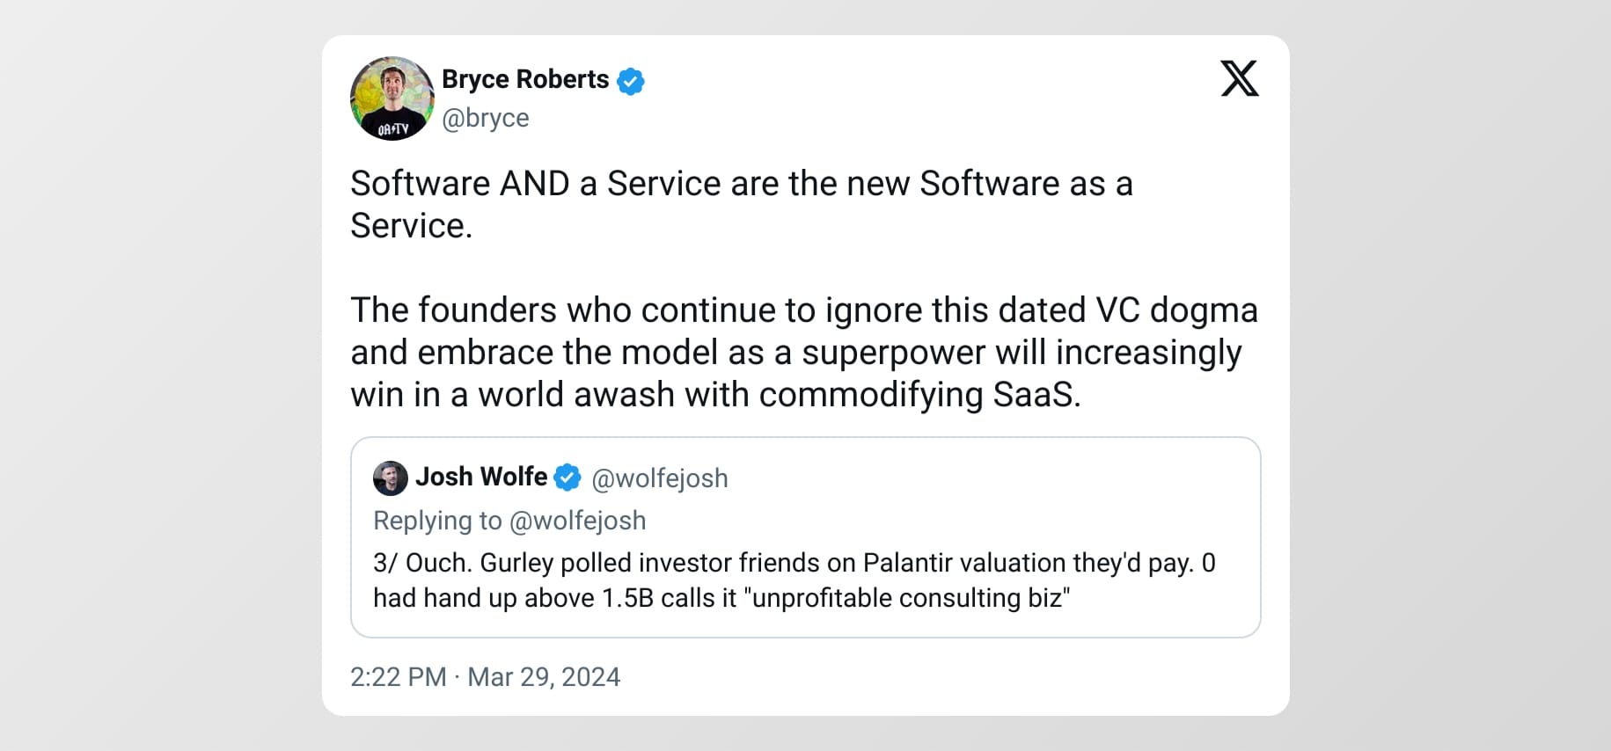The image size is (1611, 751).
Task: Click the 2:22 PM timestamp
Action: tap(398, 676)
